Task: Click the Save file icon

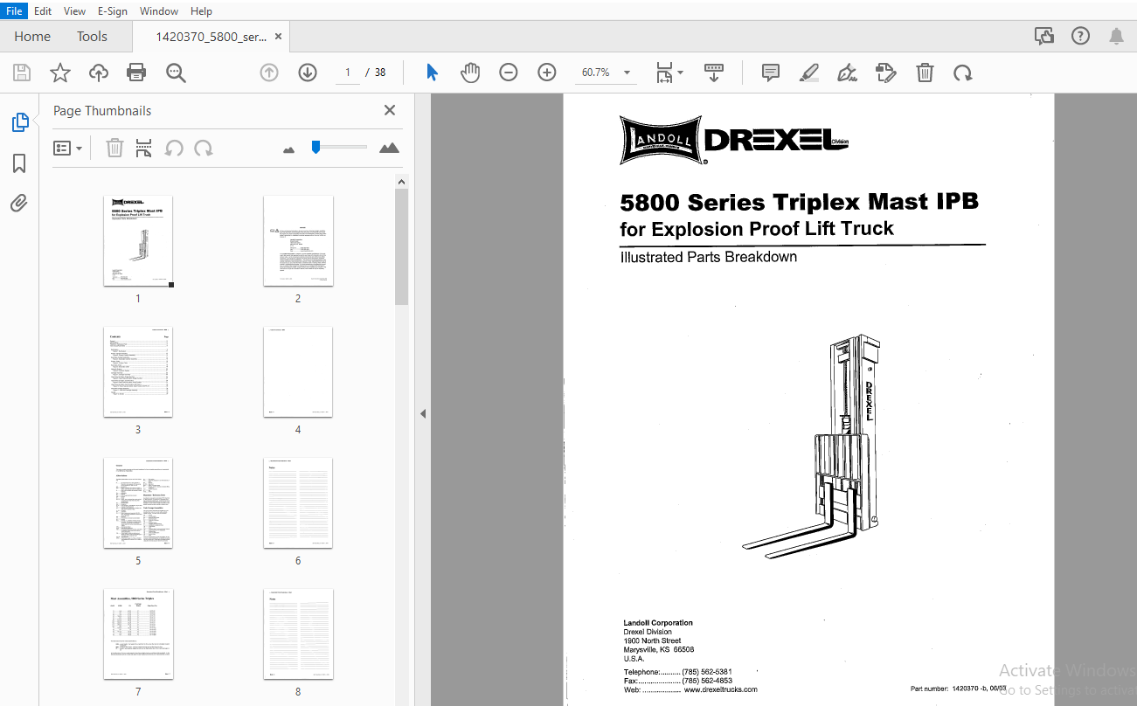Action: (21, 73)
